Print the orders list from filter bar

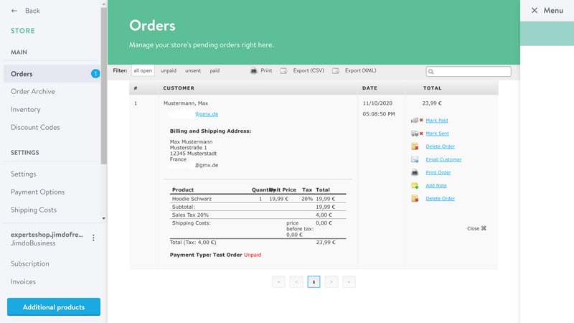(x=261, y=71)
